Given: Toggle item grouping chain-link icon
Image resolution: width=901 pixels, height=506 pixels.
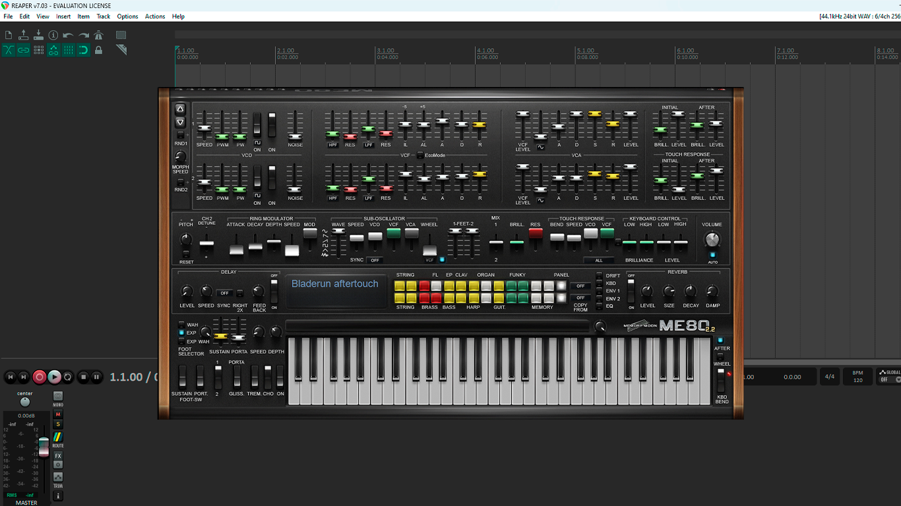Looking at the screenshot, I should [24, 50].
